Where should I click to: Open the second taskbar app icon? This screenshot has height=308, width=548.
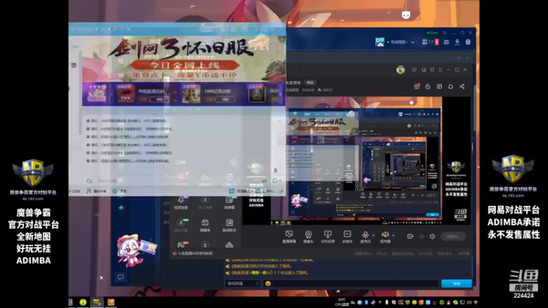(x=97, y=302)
